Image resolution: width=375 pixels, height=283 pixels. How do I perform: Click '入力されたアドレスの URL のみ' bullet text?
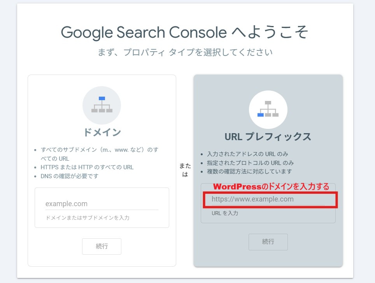pyautogui.click(x=247, y=154)
